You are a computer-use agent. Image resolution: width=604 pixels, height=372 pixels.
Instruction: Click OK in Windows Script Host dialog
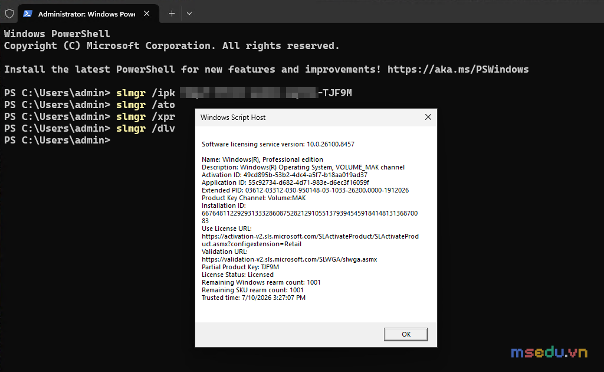(x=406, y=334)
